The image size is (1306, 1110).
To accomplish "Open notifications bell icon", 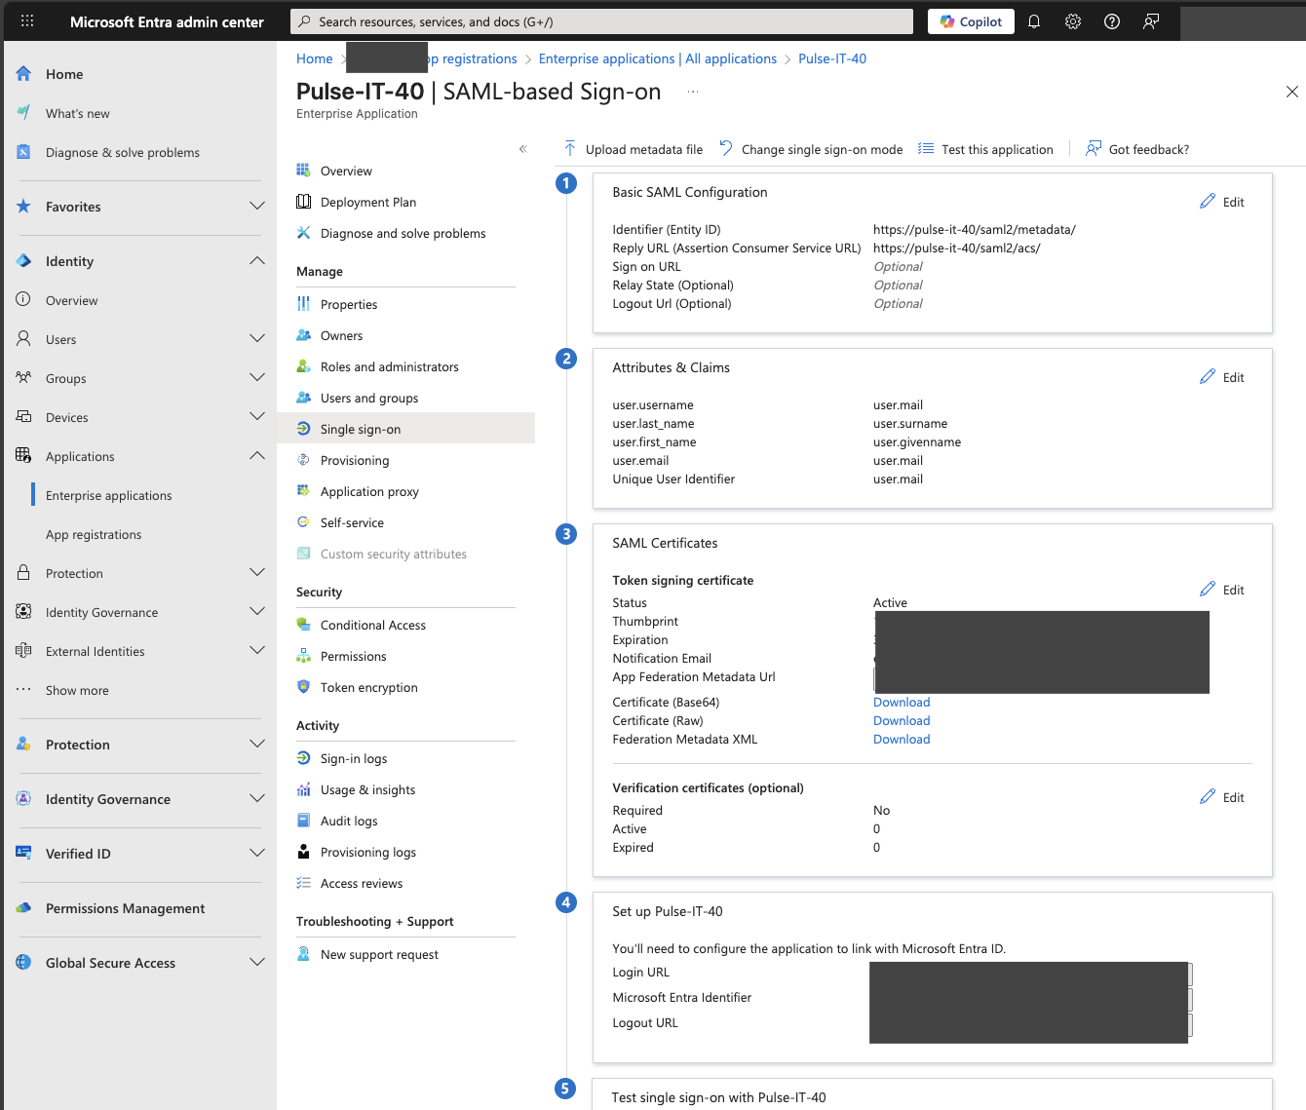I will (1034, 21).
